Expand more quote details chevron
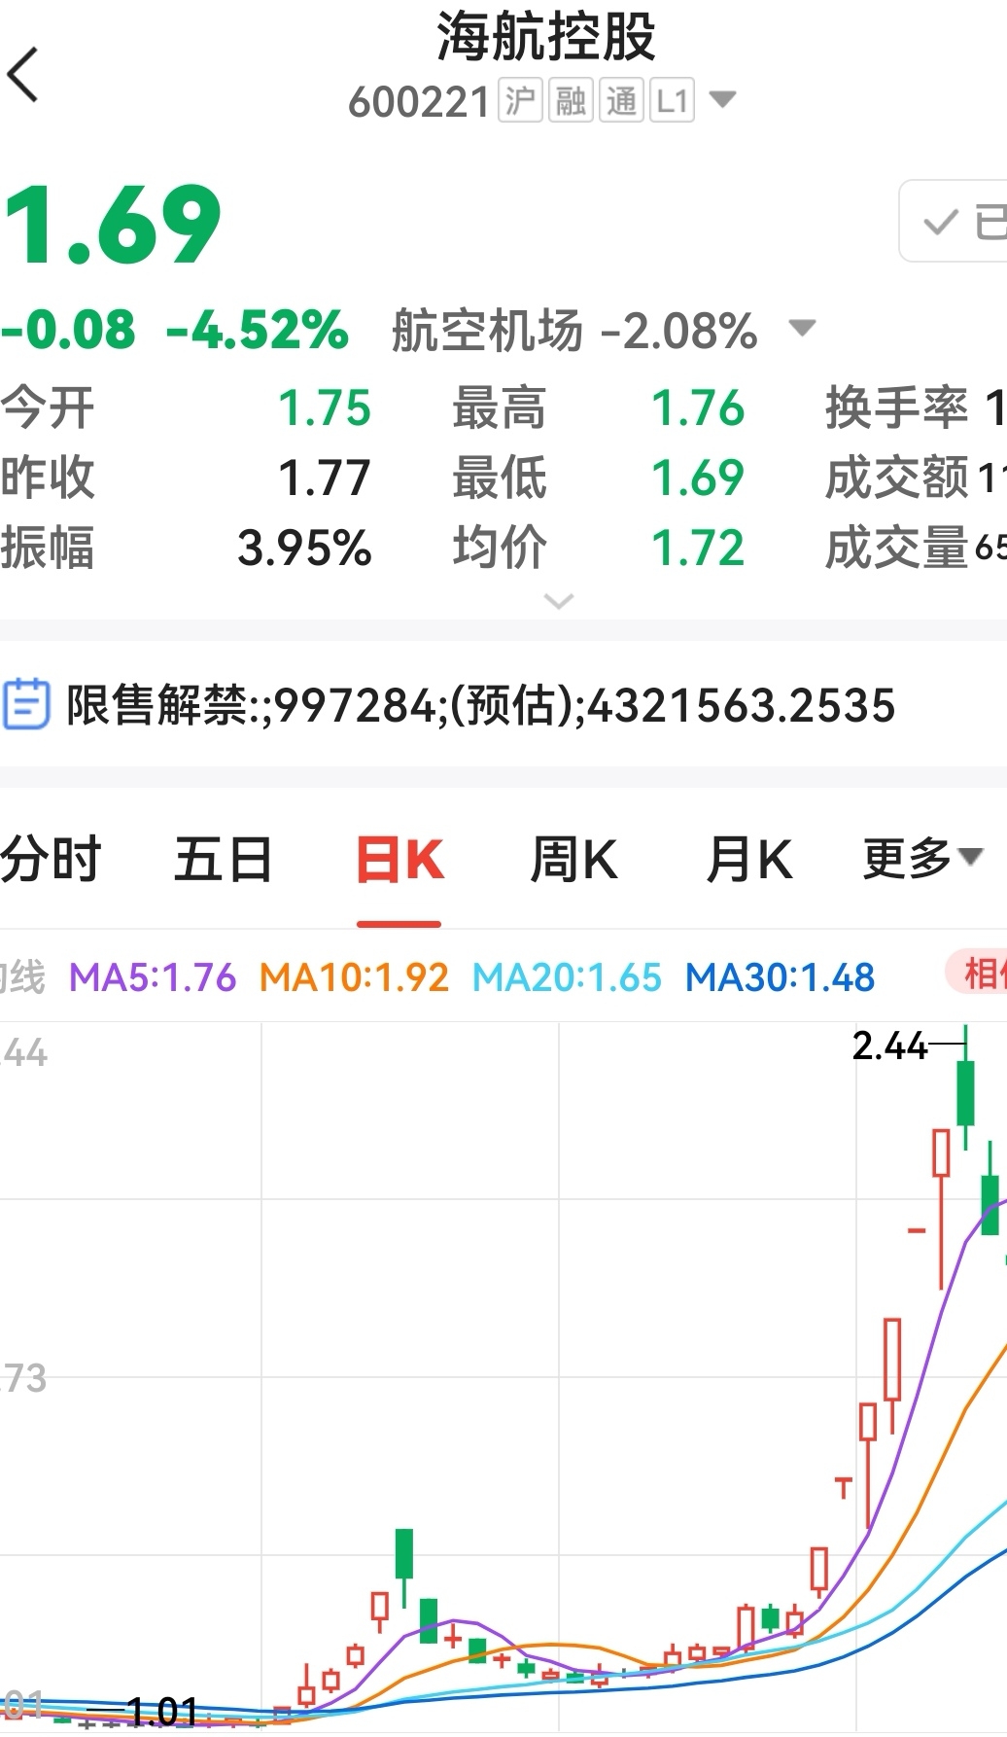The height and width of the screenshot is (1737, 1007). 559,601
